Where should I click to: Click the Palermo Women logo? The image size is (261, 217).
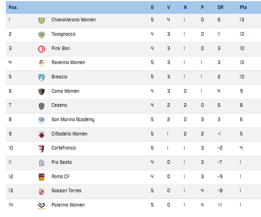pos(41,206)
